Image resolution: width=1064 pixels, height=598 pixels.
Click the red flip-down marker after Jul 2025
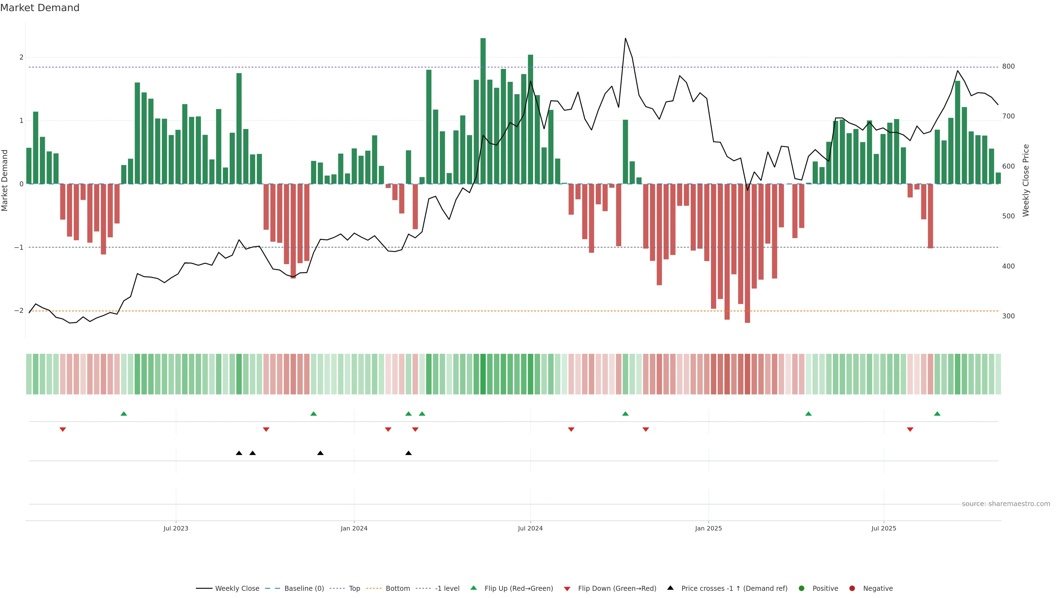[x=910, y=430]
